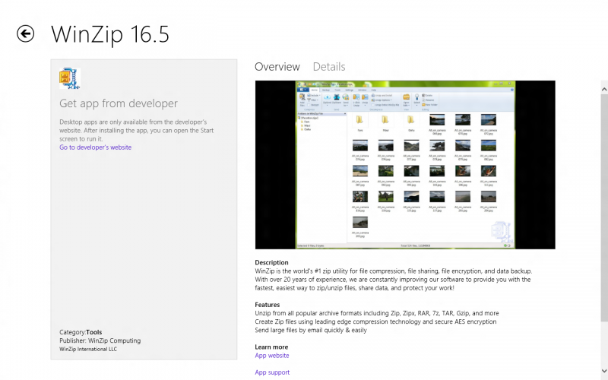608x380 pixels.
Task: Click the WinZip app icon
Action: coord(70,78)
